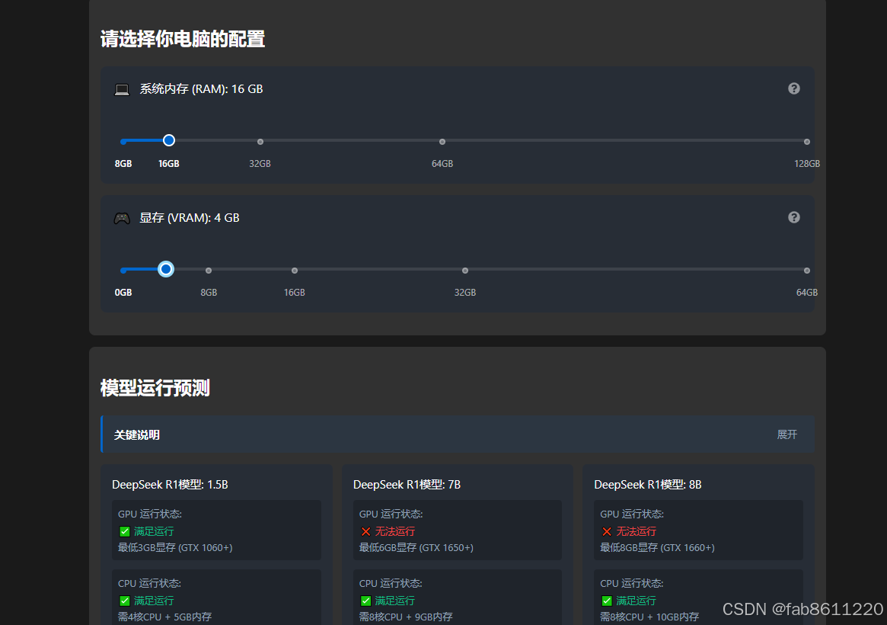The height and width of the screenshot is (625, 887).
Task: Set RAM slider to the 64GB mark
Action: click(442, 142)
